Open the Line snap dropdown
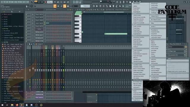The width and height of the screenshot is (190, 107). 75,6
